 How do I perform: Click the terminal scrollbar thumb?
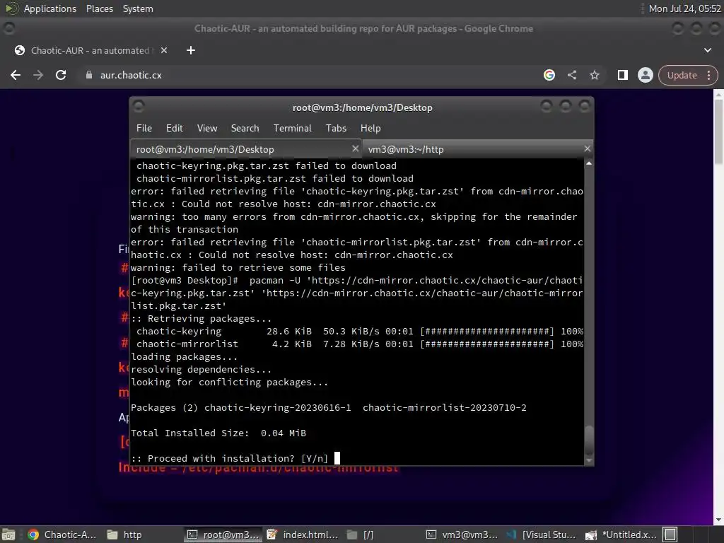pyautogui.click(x=589, y=440)
